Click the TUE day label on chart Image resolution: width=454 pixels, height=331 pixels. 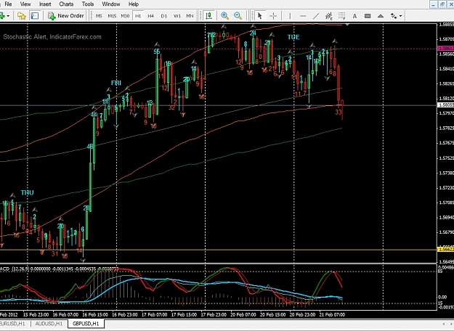(x=293, y=37)
